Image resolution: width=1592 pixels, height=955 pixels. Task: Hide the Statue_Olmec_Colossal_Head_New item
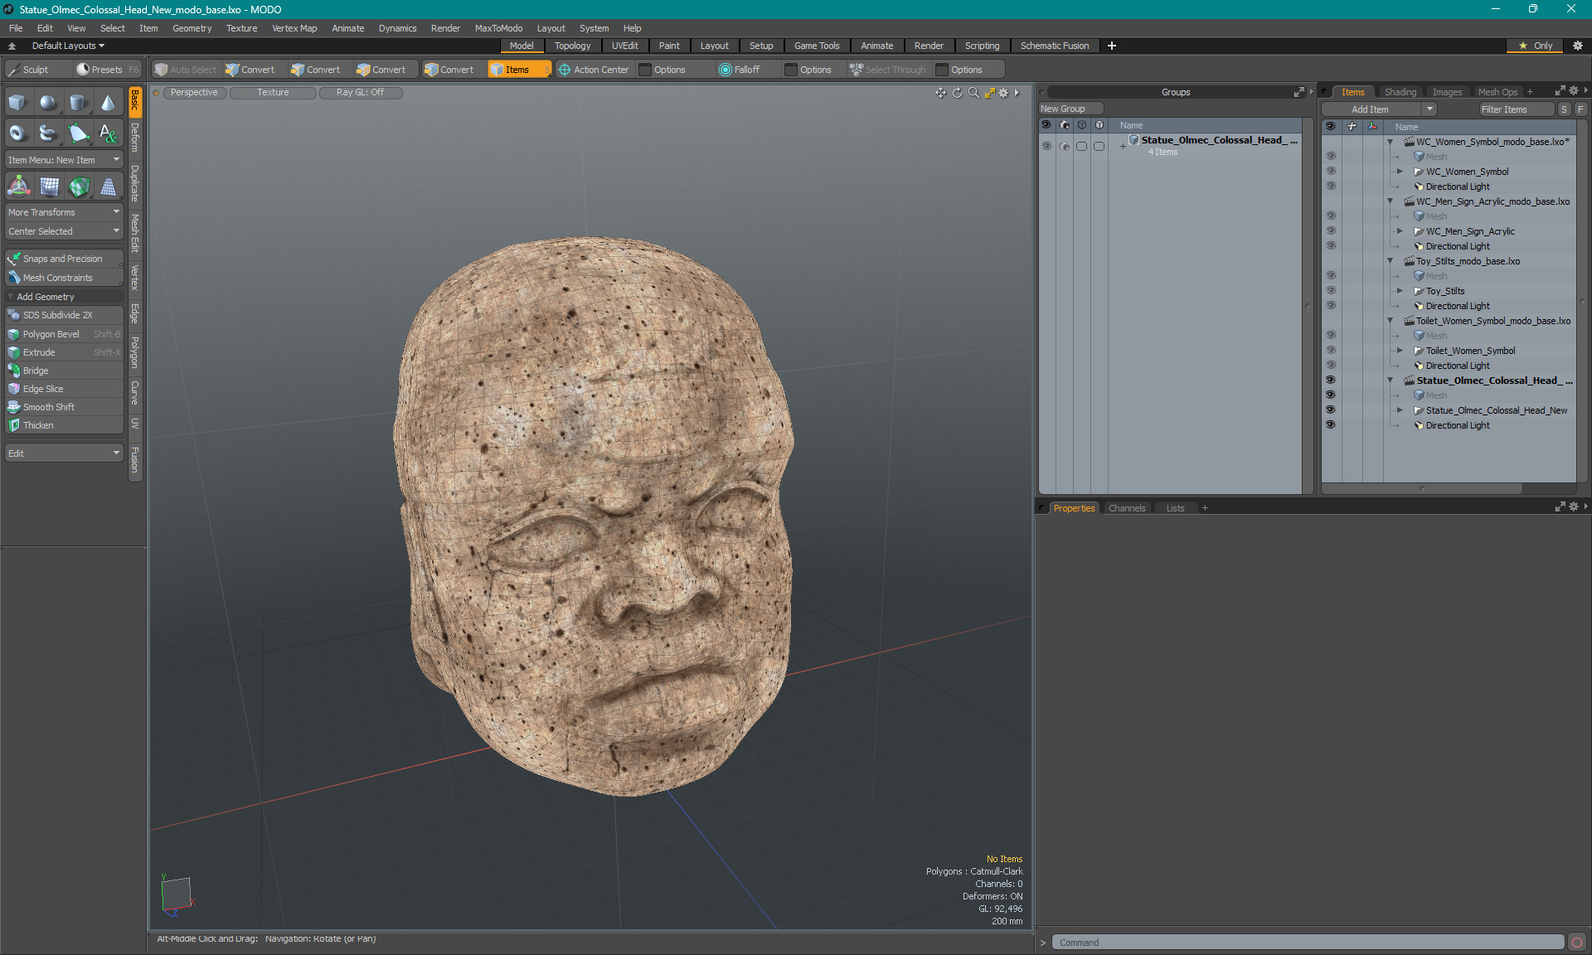tap(1330, 410)
